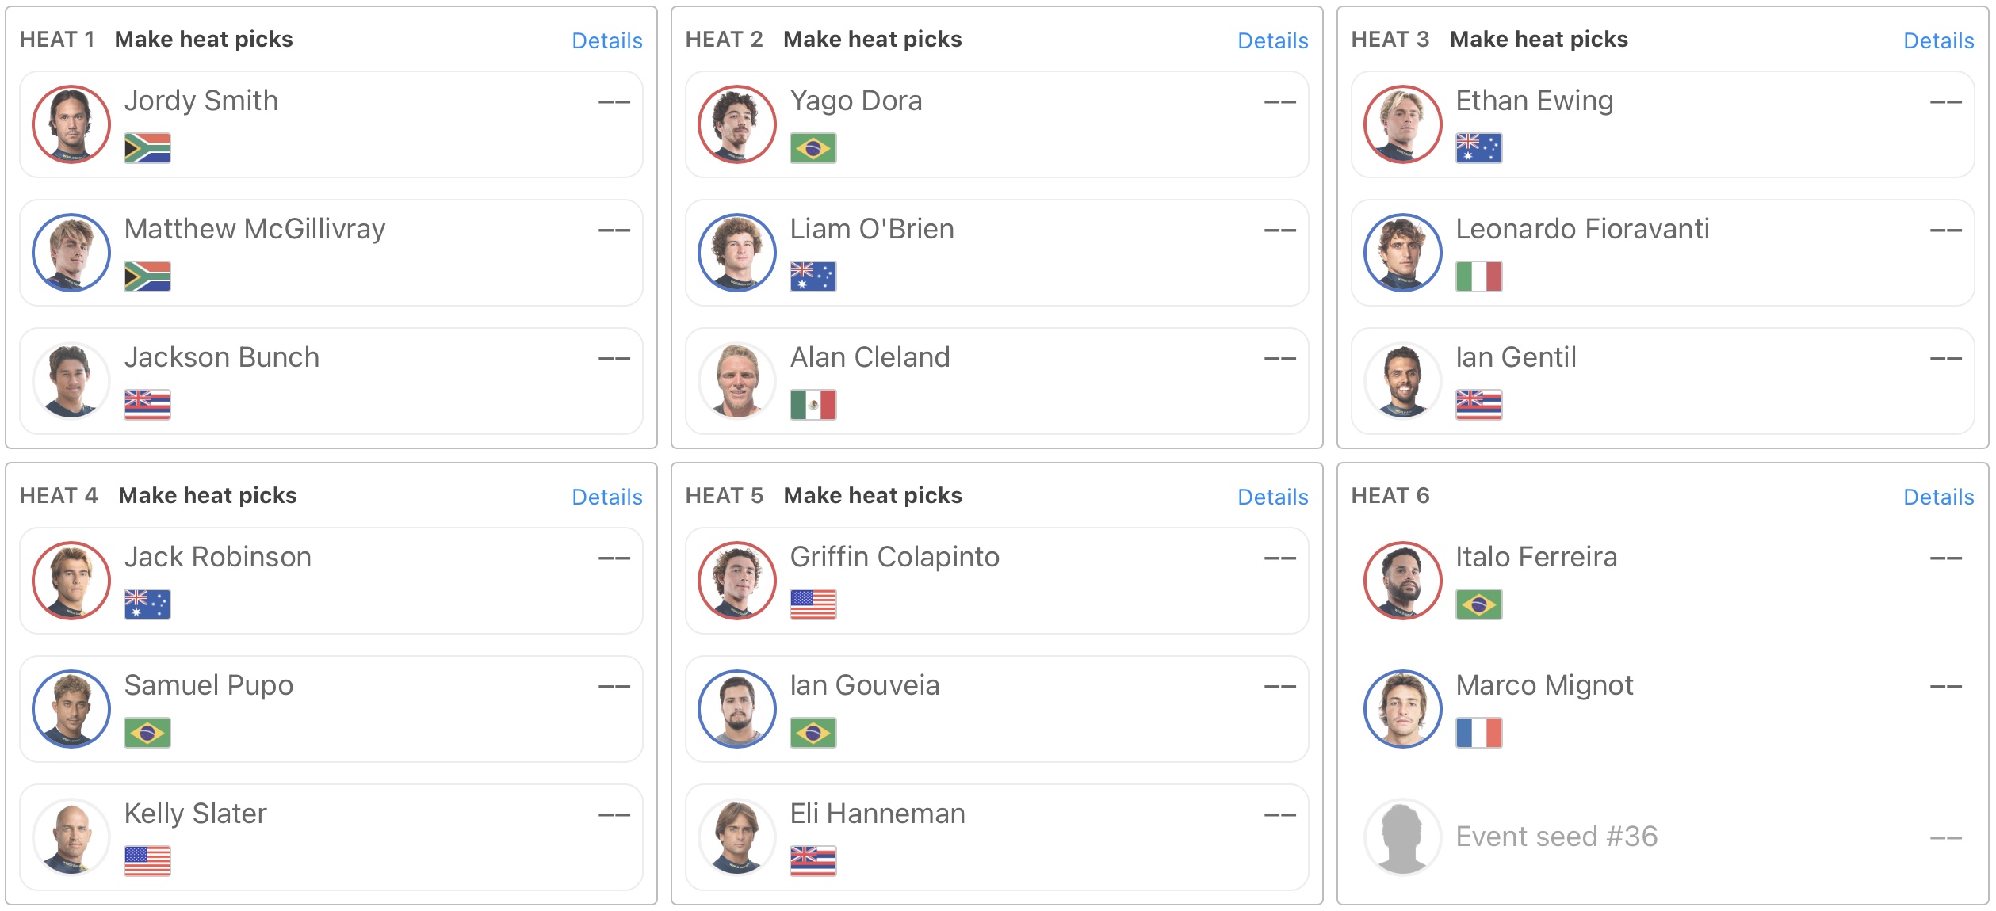Screen dimensions: 1996x911
Task: Click Jordy Smith's profile photo
Action: 71,124
